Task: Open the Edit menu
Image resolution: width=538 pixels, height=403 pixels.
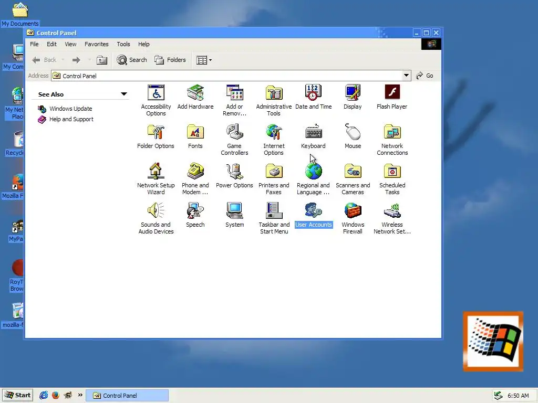Action: tap(51, 44)
